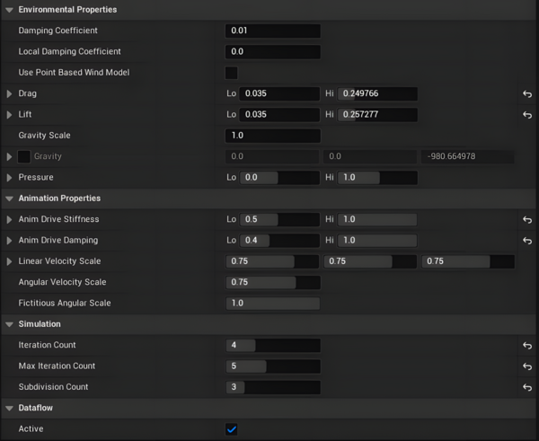Reset Anim Drive Damping to default
This screenshot has width=539, height=441.
[x=527, y=241]
